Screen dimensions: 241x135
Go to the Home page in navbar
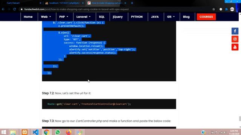tap(28, 17)
